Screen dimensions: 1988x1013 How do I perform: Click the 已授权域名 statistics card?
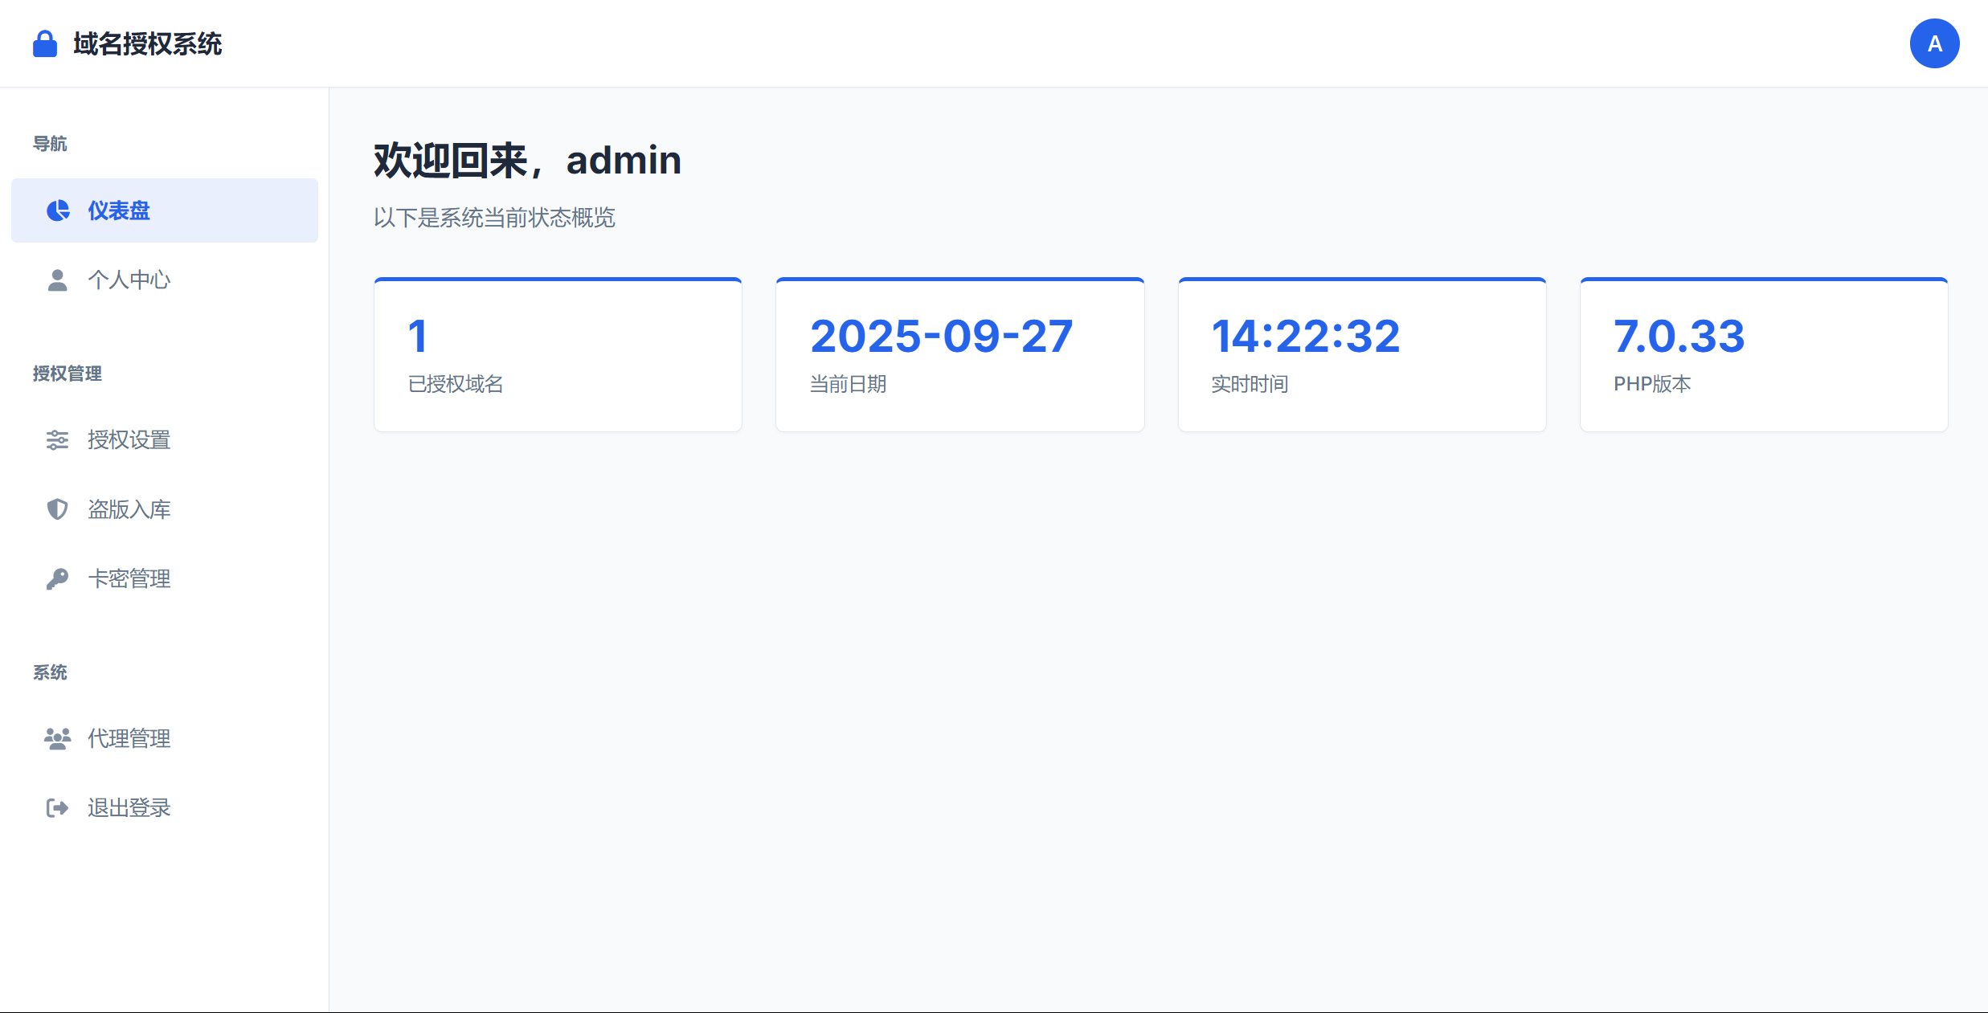tap(558, 355)
